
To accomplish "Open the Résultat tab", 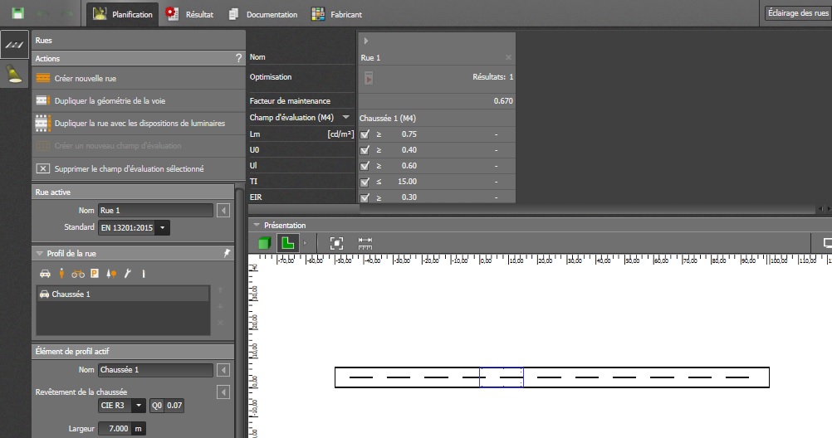I will point(190,14).
